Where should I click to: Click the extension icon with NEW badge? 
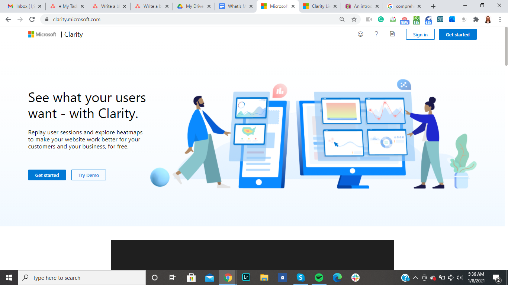(x=405, y=20)
